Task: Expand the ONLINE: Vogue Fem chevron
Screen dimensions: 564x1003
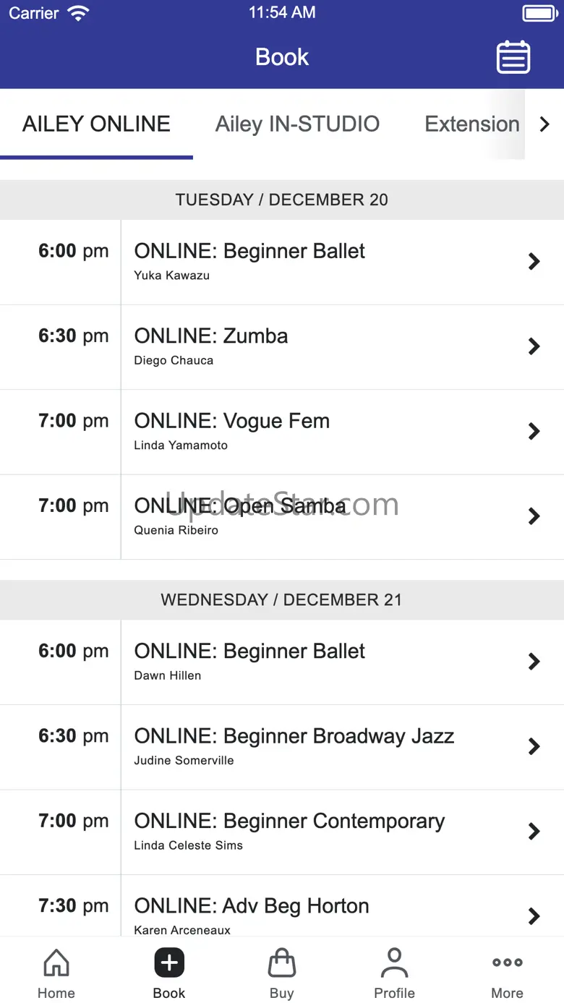Action: coord(534,432)
